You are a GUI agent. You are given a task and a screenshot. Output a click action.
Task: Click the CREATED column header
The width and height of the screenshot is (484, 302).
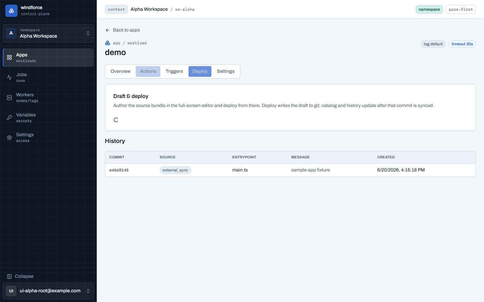coord(386,157)
